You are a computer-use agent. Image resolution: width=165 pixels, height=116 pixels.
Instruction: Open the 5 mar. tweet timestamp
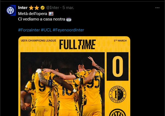(68, 8)
